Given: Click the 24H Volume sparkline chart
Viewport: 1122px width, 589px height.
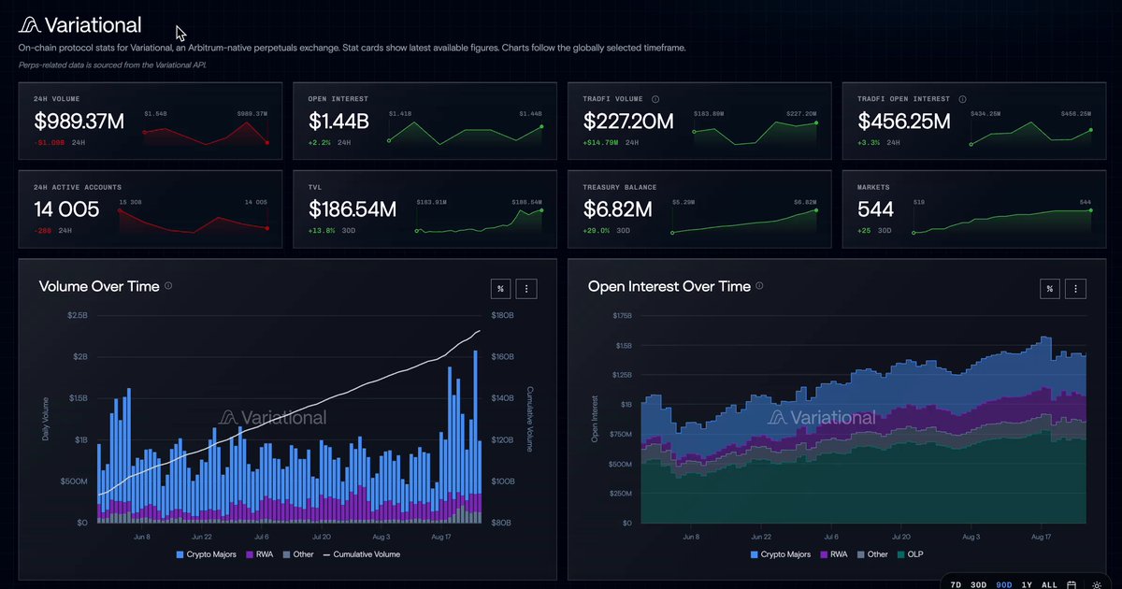Looking at the screenshot, I should point(206,134).
